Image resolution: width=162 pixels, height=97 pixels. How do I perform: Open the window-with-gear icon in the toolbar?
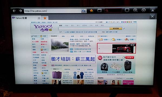100,10
